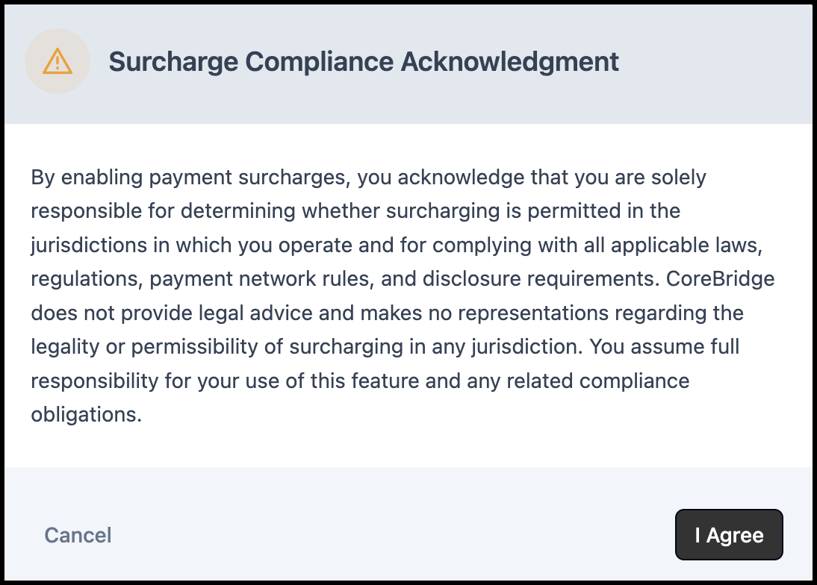Click the word 'jurisdictions' starting third line

89,245
